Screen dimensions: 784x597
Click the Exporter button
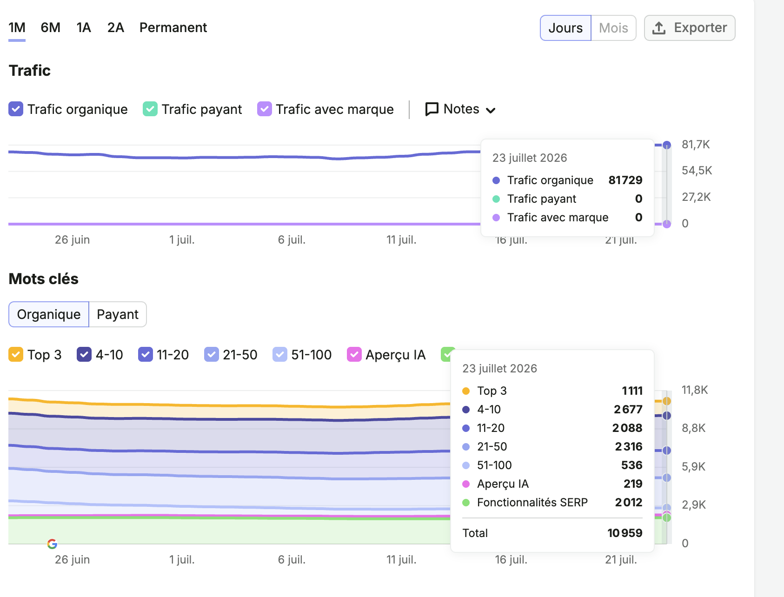point(690,28)
